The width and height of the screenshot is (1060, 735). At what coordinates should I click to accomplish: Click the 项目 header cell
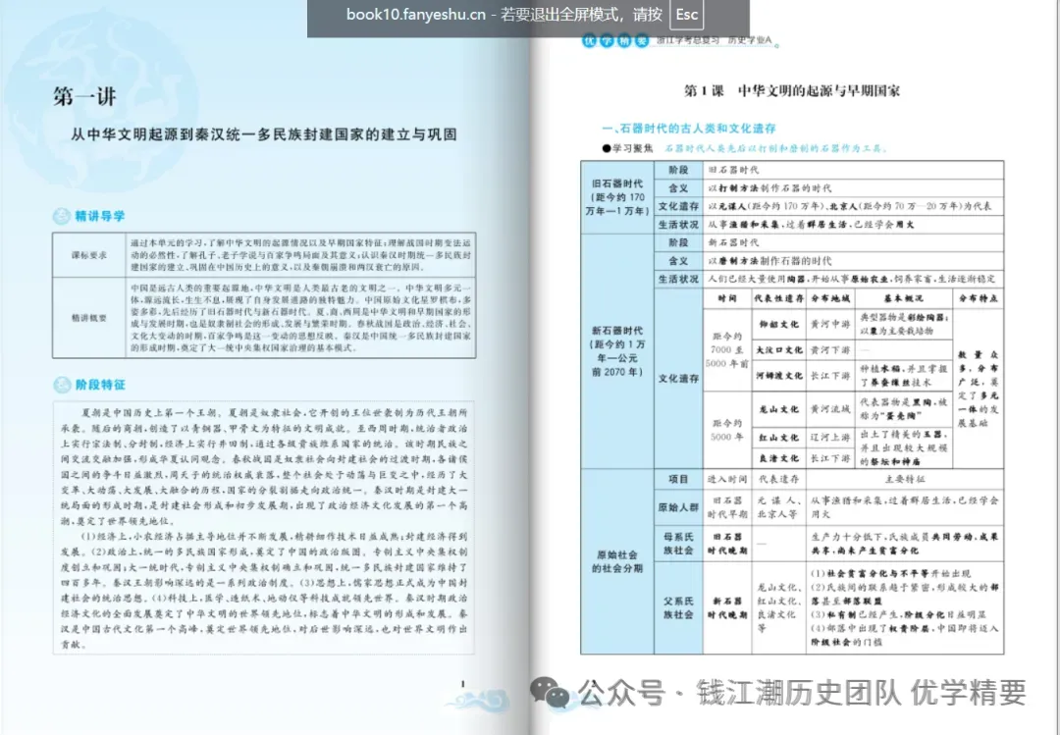[678, 479]
